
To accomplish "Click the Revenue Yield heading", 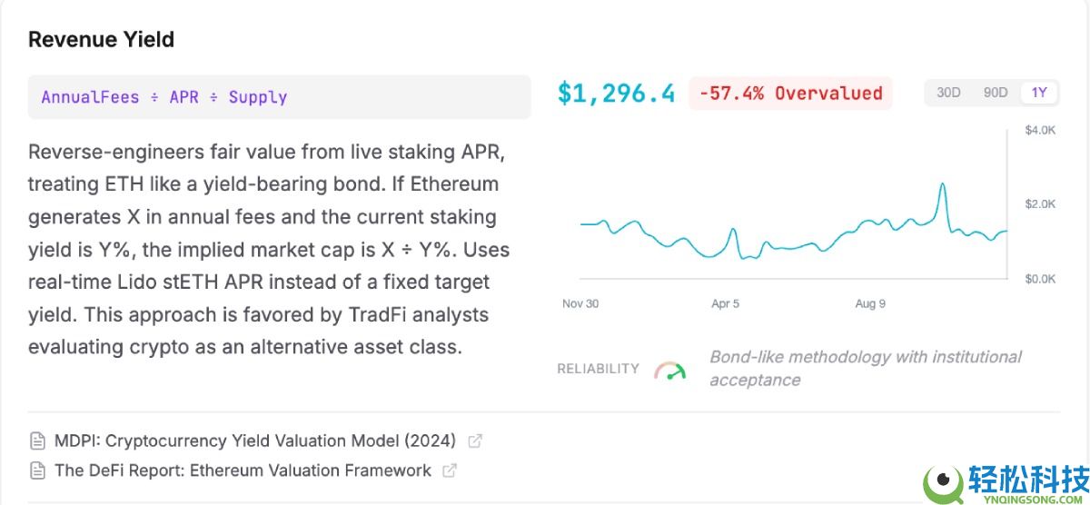I will 101,40.
